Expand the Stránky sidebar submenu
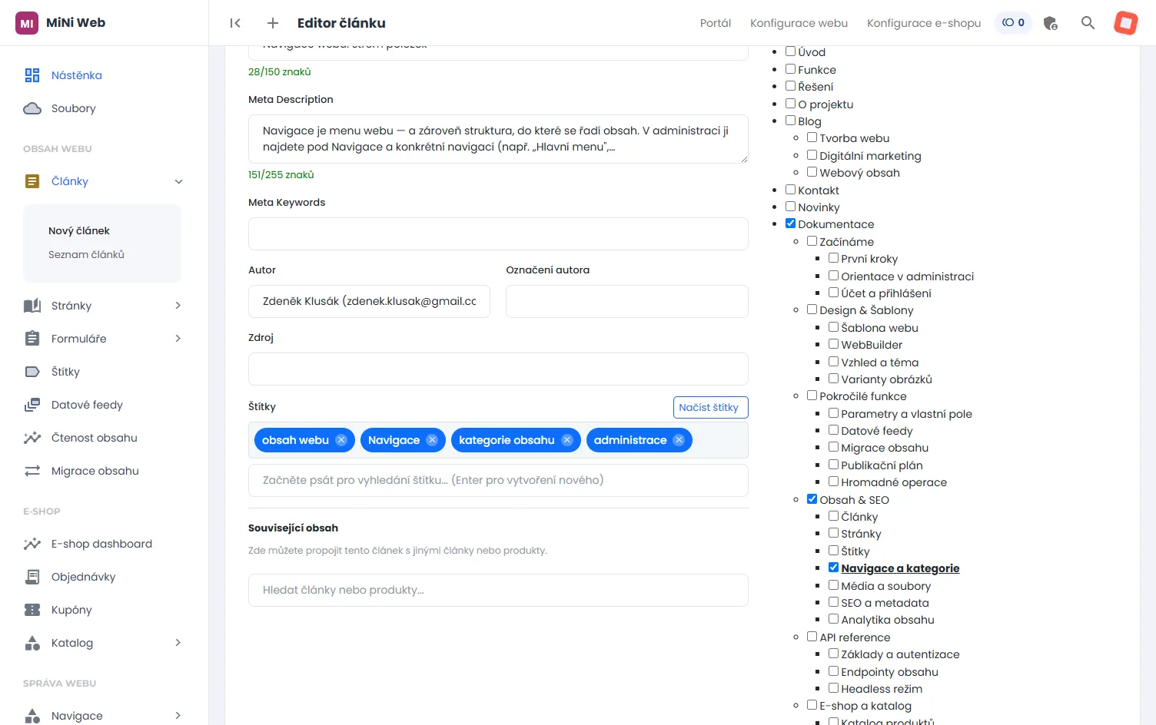The image size is (1156, 725). point(178,306)
